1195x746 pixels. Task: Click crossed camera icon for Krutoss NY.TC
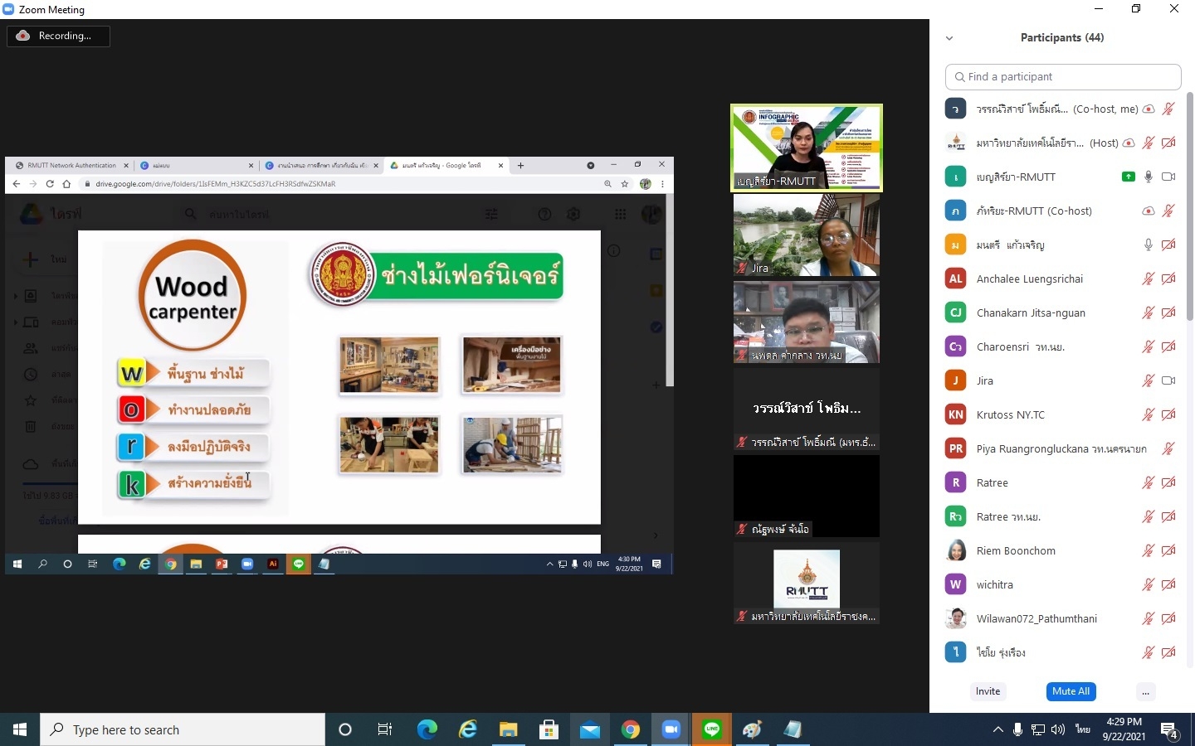tap(1168, 414)
